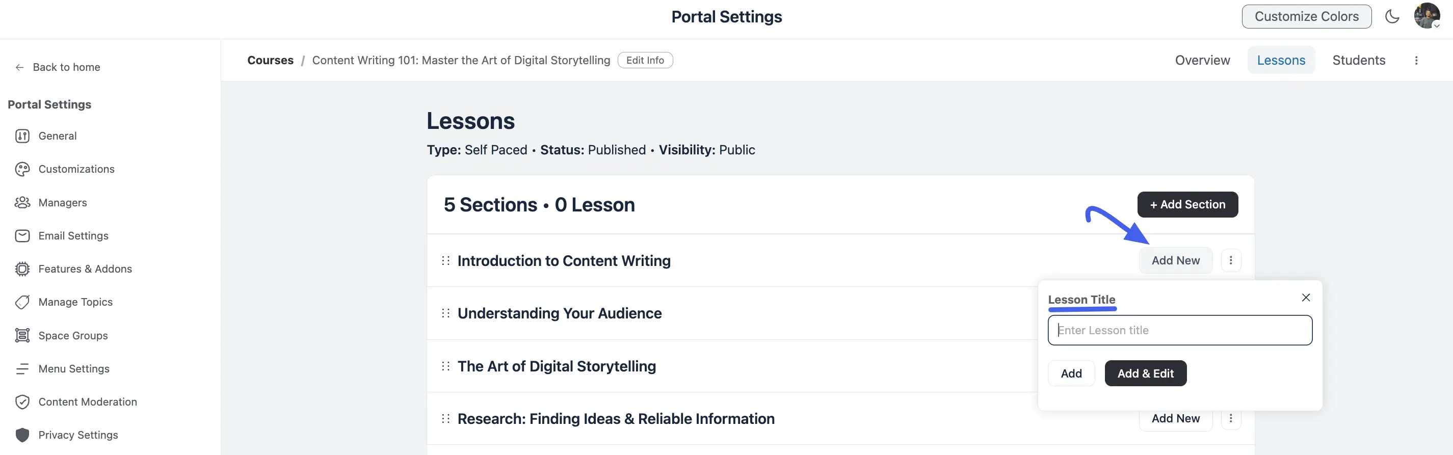Switch to the Lessons tab
Screen dimensions: 1453x455
[1281, 60]
